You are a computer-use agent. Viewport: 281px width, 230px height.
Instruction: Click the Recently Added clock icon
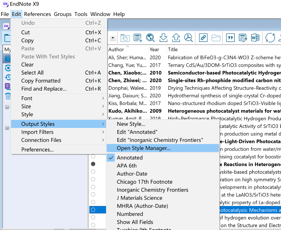8,77
